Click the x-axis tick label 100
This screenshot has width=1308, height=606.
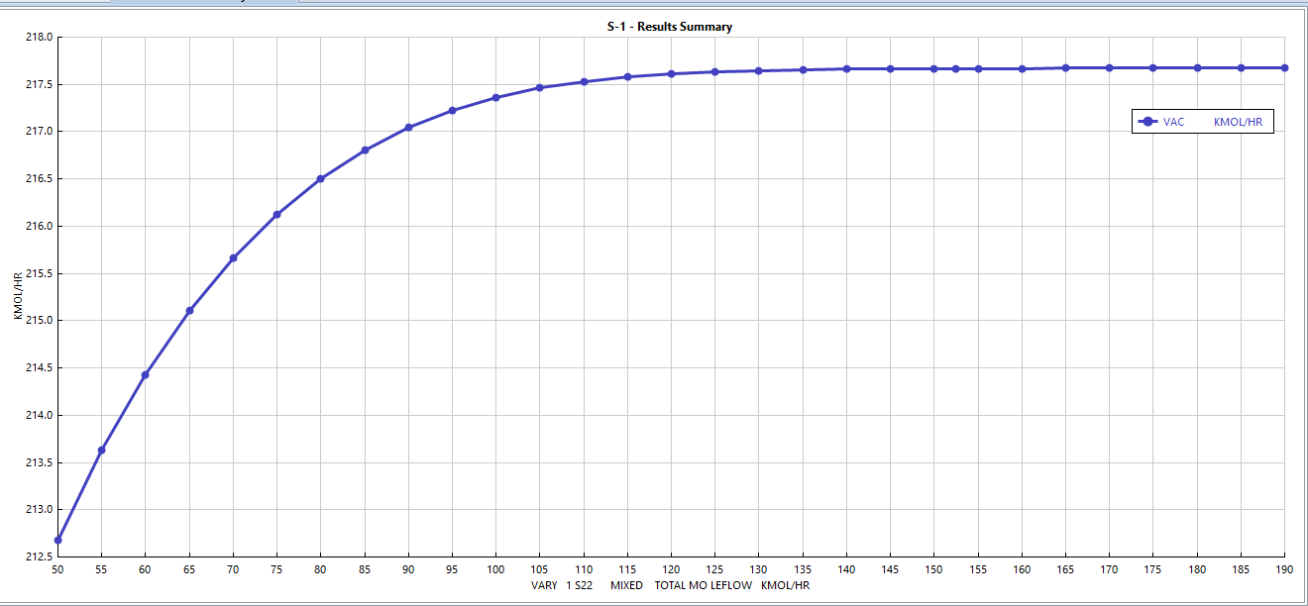pos(496,569)
